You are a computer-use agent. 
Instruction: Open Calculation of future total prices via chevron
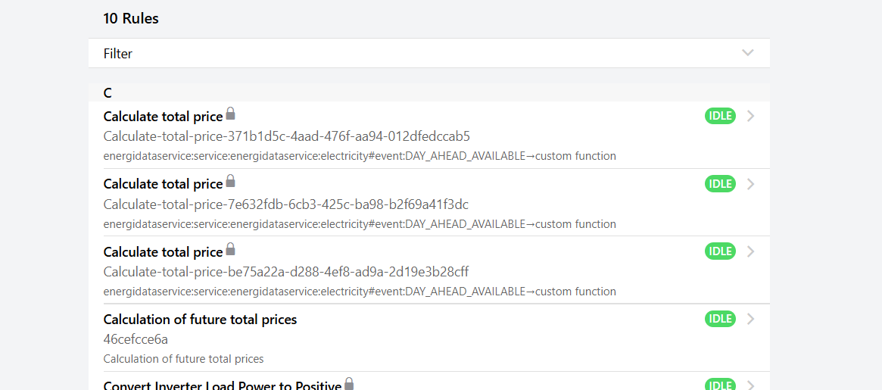[x=750, y=319]
